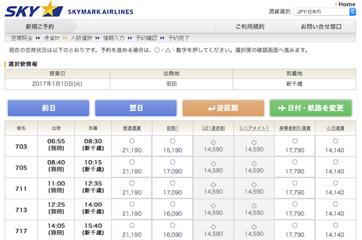This screenshot has width=362, height=240.
Task: Click the 前割1 fare header link
Action: [172, 128]
